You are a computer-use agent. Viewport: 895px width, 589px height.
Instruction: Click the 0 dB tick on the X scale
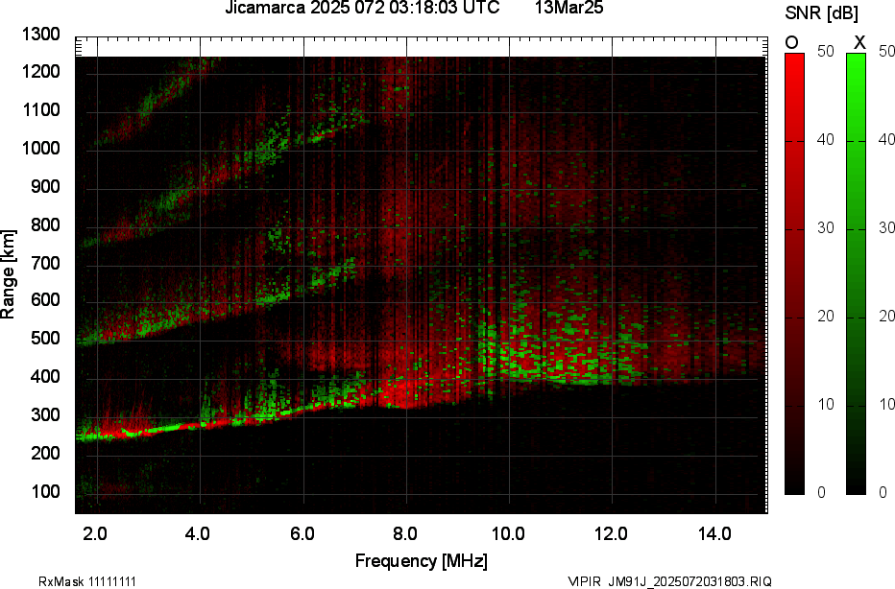point(883,493)
